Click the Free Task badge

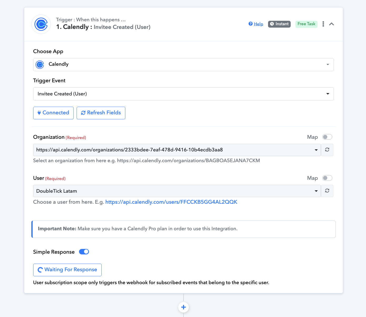coord(306,24)
